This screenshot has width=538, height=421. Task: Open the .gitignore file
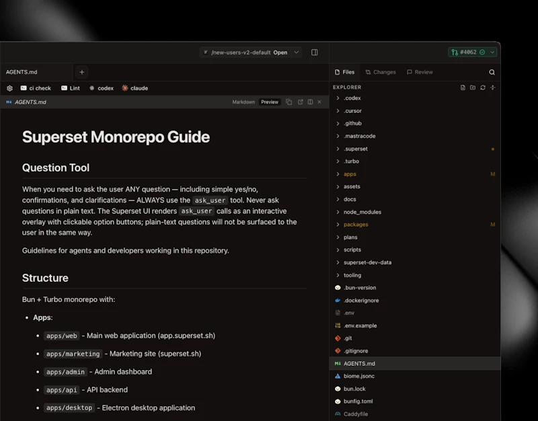pos(415,350)
